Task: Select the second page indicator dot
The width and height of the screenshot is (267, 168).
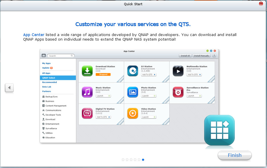Action: pos(127,160)
